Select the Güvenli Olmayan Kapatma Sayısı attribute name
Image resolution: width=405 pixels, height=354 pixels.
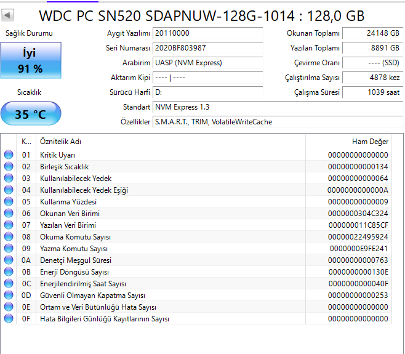[92, 296]
